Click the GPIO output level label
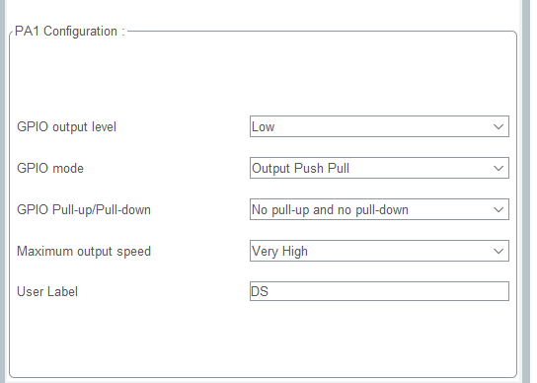Image resolution: width=537 pixels, height=383 pixels. (66, 127)
